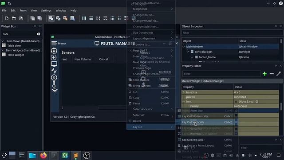Select the activity pulse icon in sidebar
284x160 pixels.
(x=54, y=71)
